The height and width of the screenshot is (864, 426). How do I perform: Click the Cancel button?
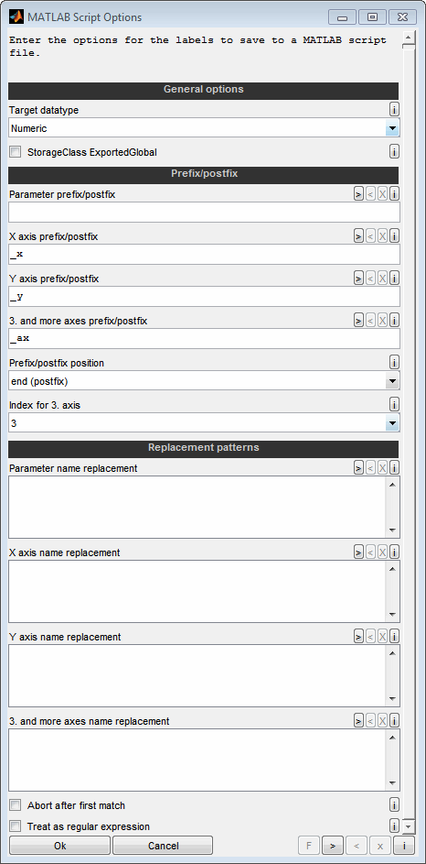click(x=163, y=846)
